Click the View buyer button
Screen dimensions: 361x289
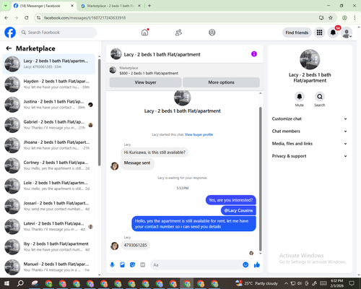(145, 82)
